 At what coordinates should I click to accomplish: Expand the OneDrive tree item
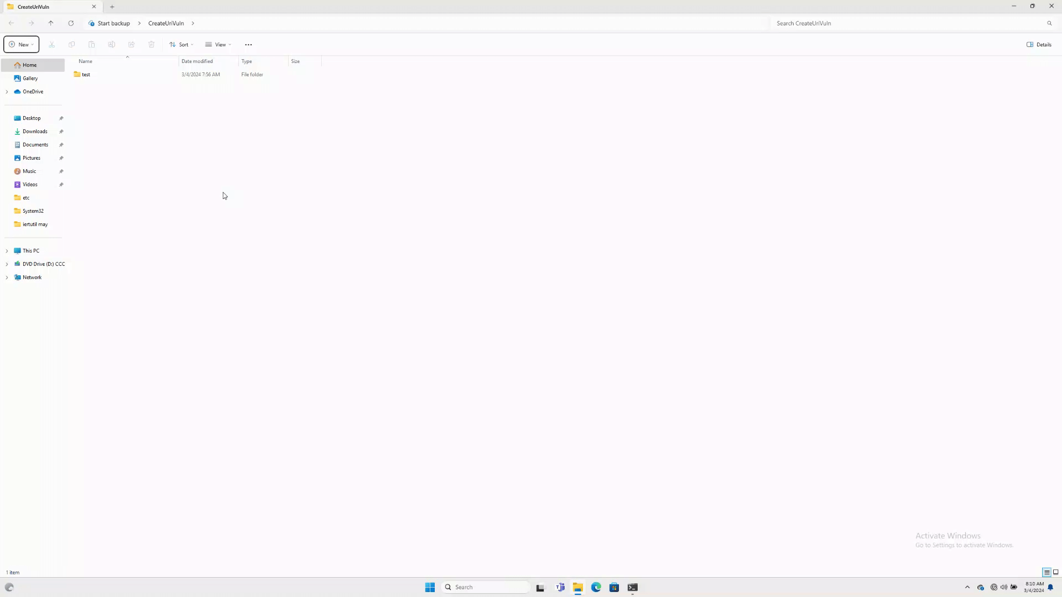[x=7, y=91]
